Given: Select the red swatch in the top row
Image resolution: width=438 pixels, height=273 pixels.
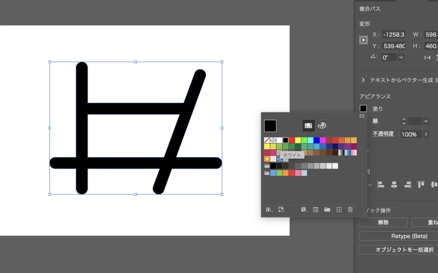Looking at the screenshot, I should click(292, 140).
